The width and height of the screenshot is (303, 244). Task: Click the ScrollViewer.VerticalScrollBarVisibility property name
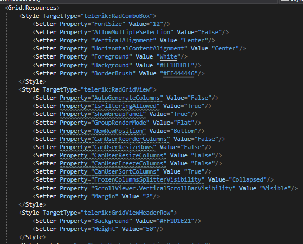(x=163, y=188)
